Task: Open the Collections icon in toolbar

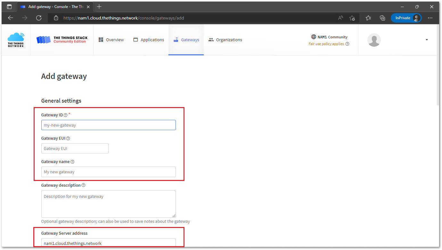Action: click(382, 18)
